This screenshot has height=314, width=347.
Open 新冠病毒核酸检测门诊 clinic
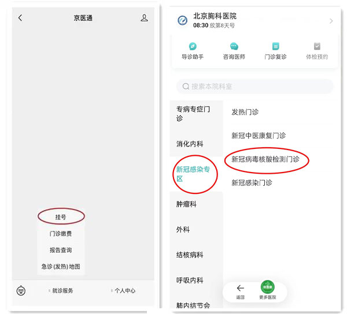pos(265,159)
